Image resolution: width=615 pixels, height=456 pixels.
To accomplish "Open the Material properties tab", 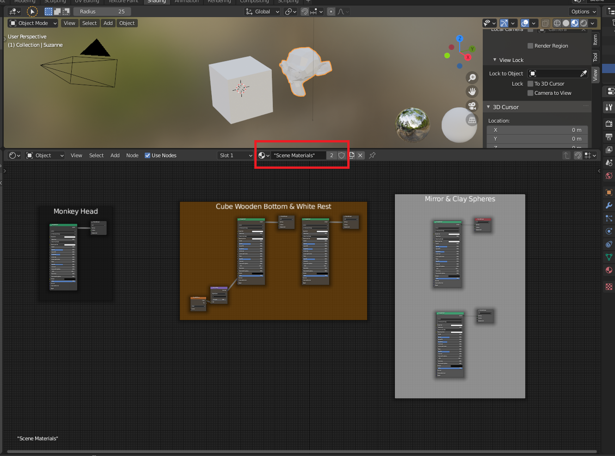I will [x=609, y=270].
